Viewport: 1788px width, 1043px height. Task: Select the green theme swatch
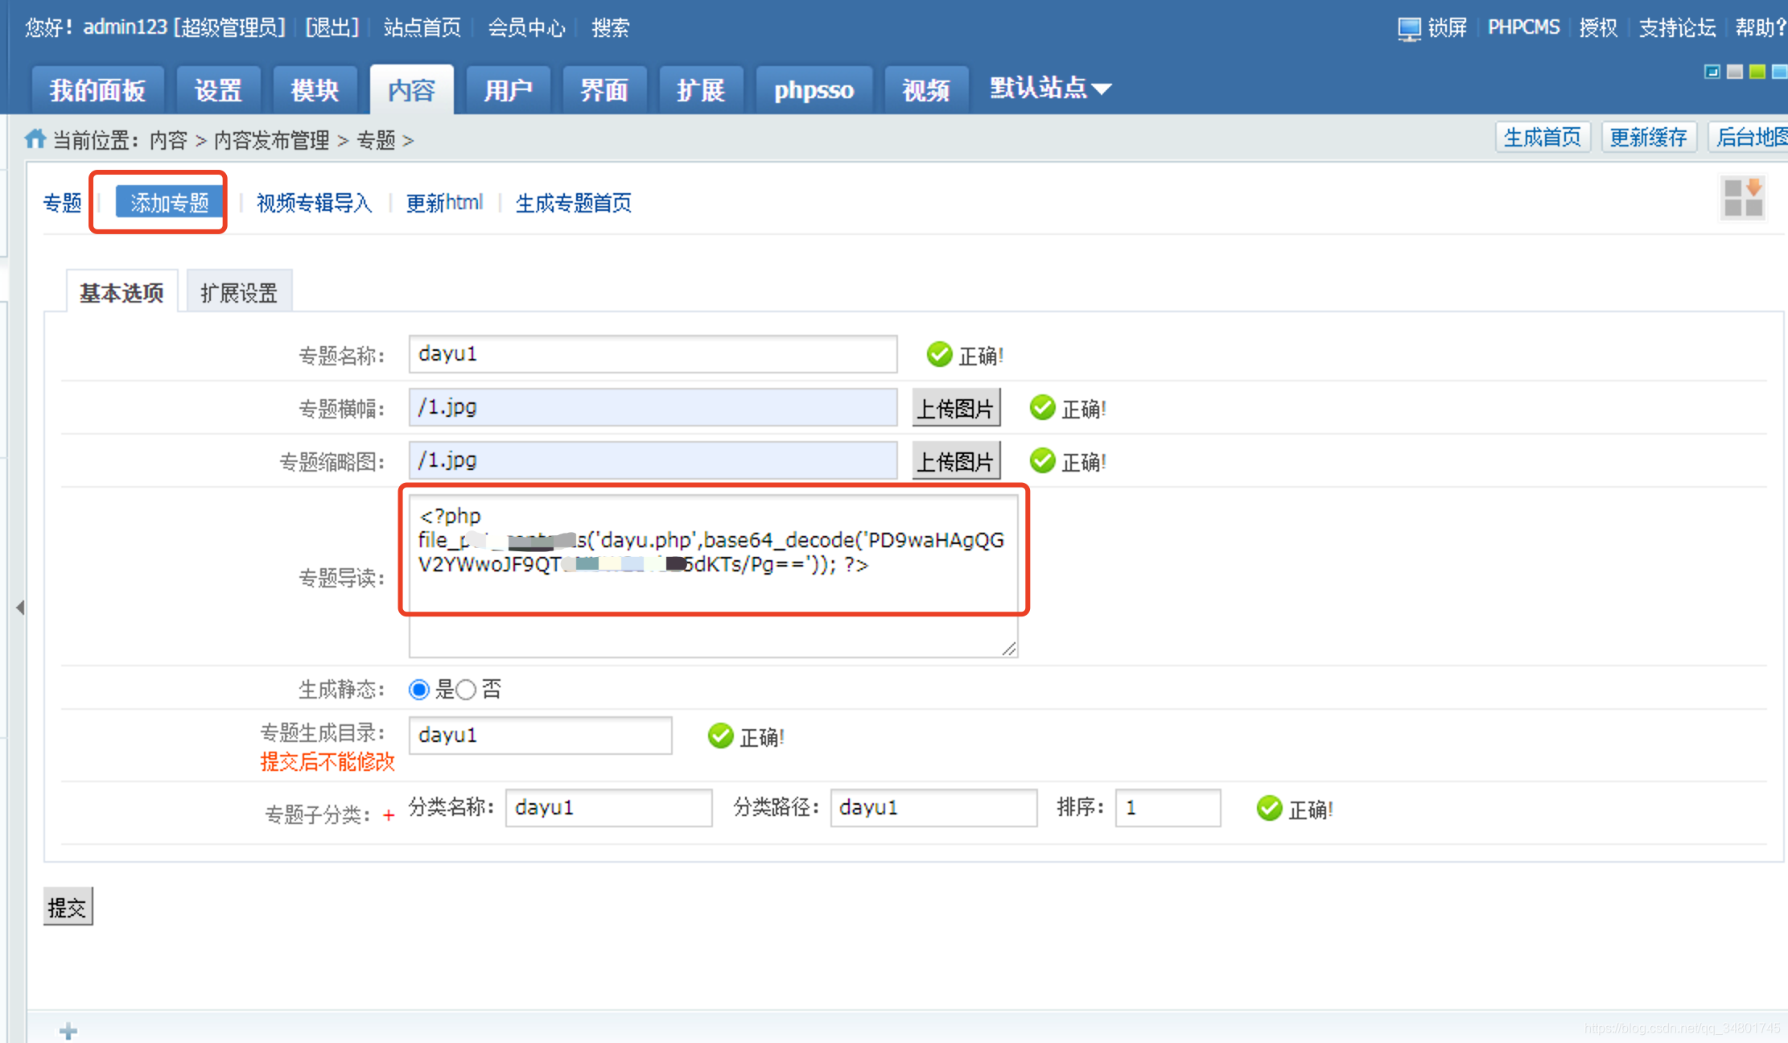[1757, 72]
